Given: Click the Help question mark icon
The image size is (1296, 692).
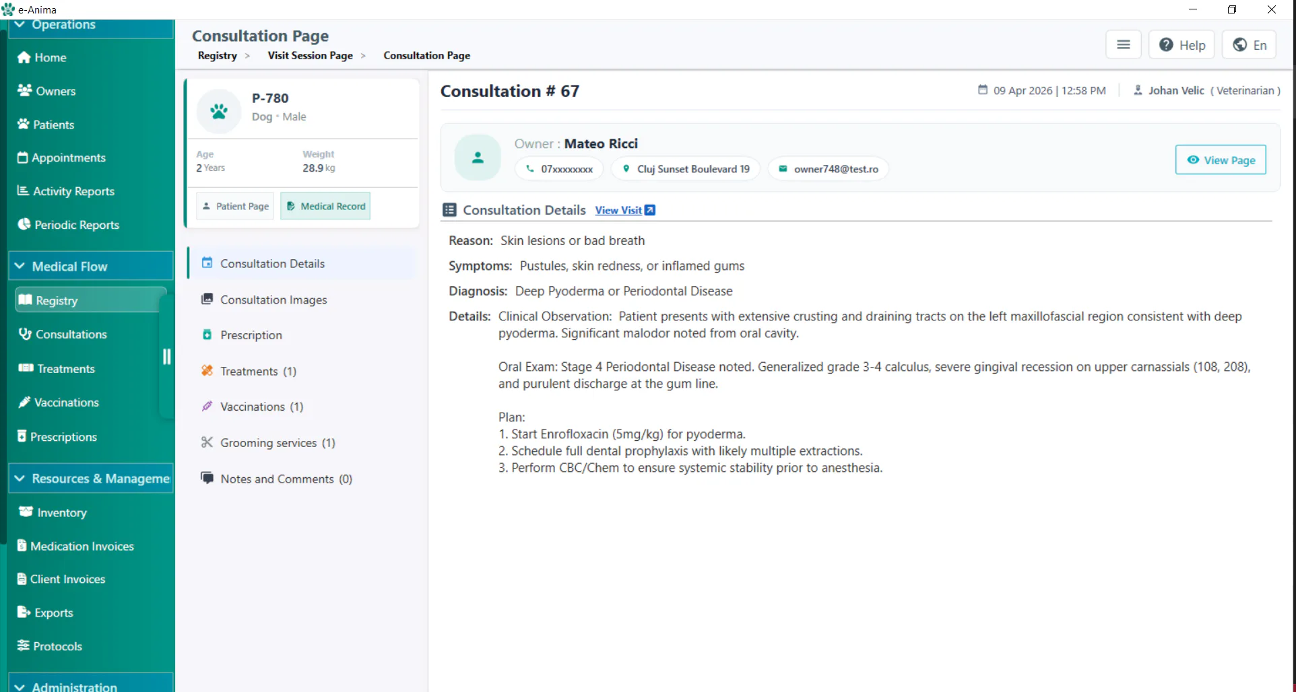Looking at the screenshot, I should pyautogui.click(x=1166, y=45).
